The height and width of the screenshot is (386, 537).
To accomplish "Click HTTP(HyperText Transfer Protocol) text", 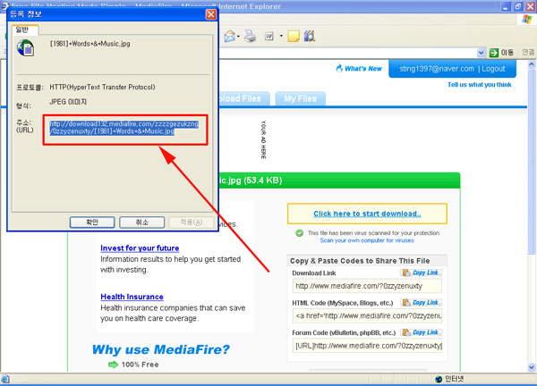I will tap(102, 88).
